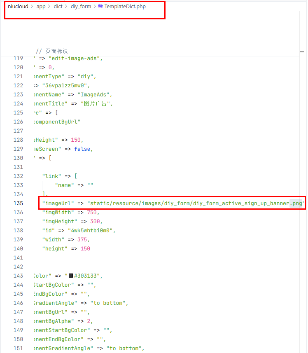Click the value 0 on line 120

[50, 67]
